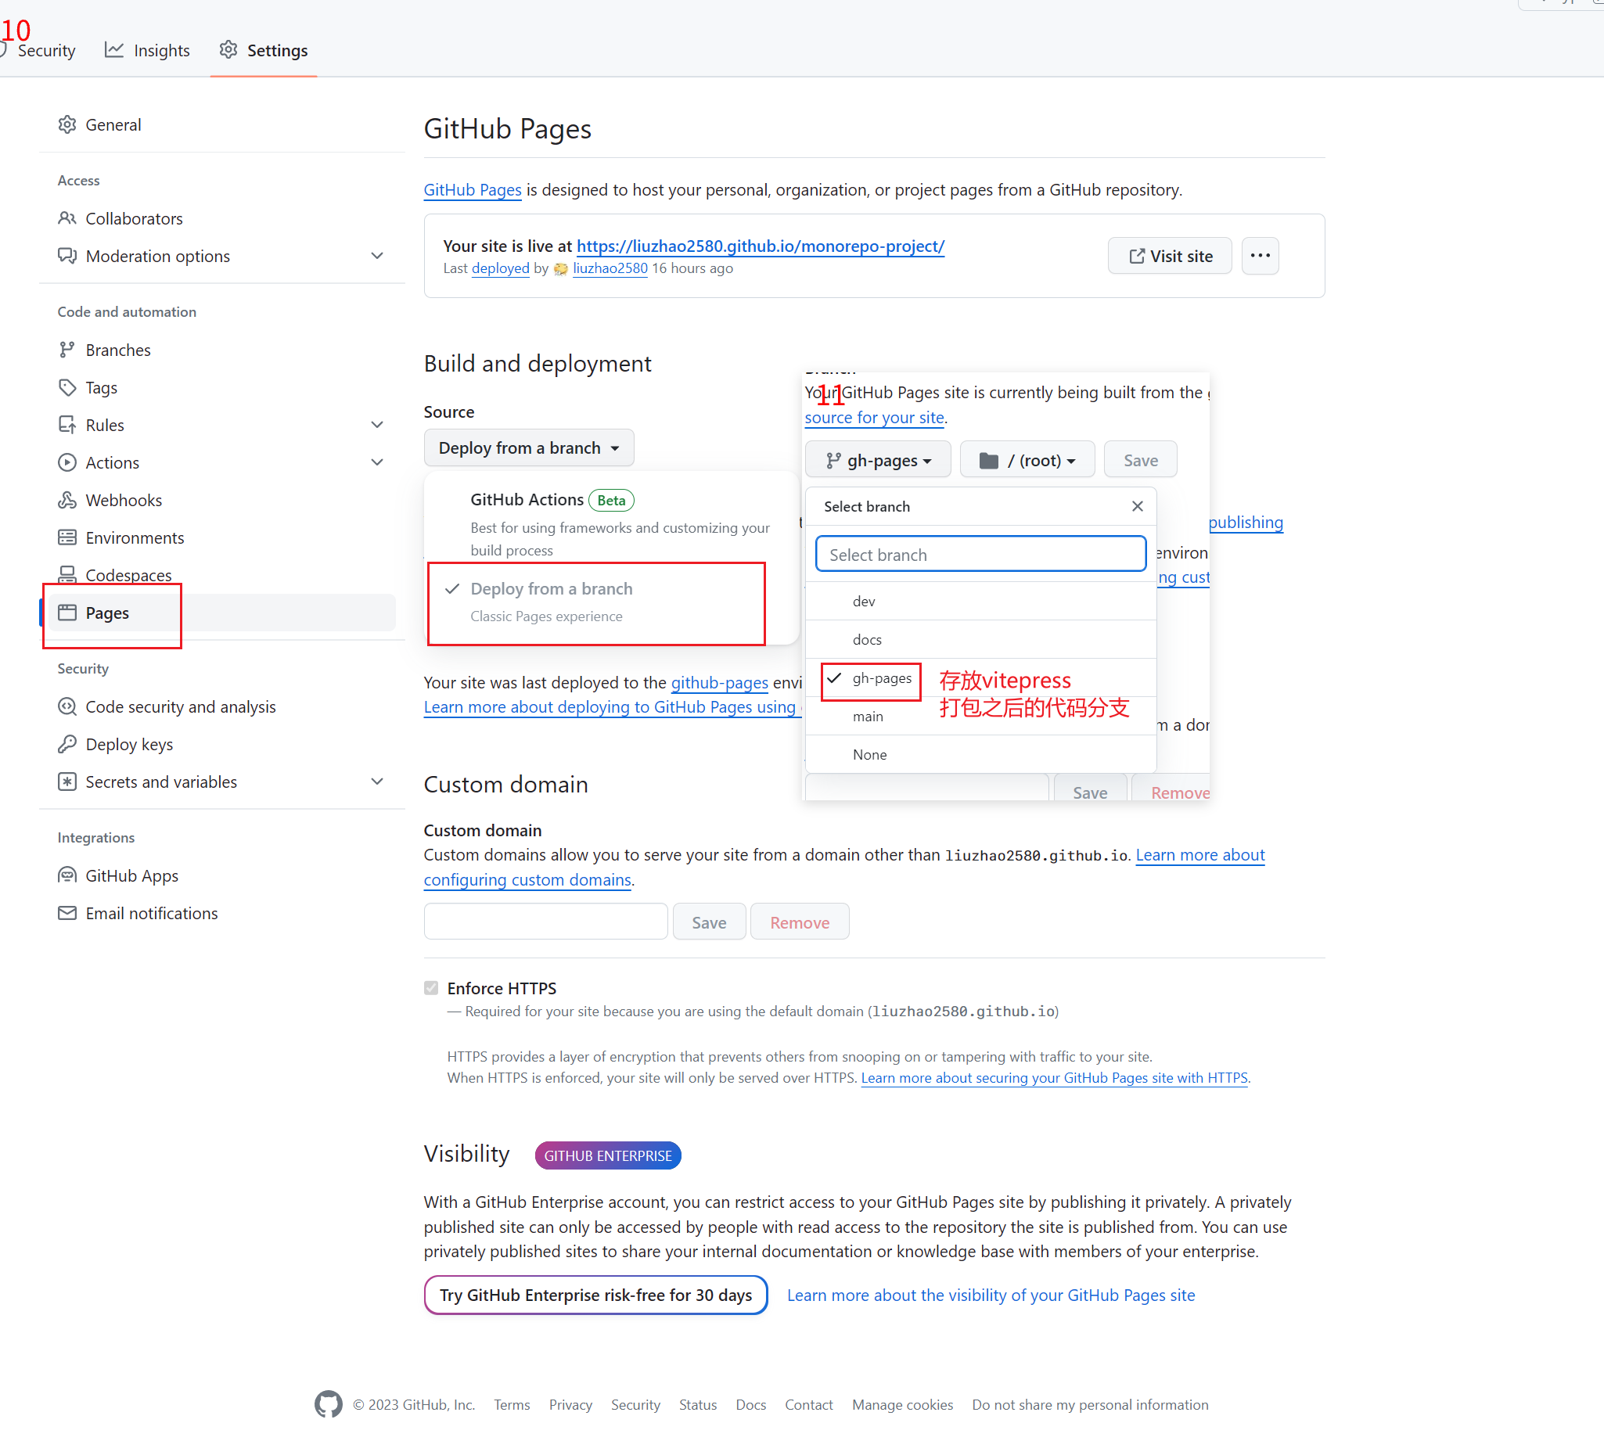Click the Rules icon in sidebar
1604x1441 pixels.
(67, 424)
